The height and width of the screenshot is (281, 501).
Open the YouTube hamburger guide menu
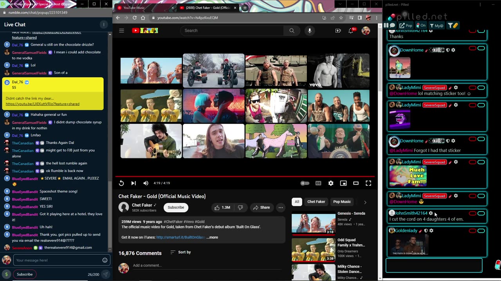121,30
